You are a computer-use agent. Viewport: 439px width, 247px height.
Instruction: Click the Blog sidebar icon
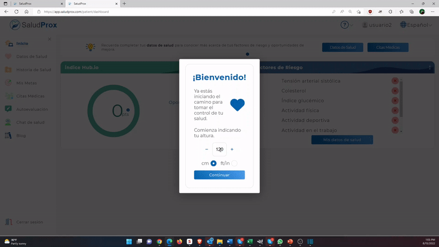(x=8, y=136)
